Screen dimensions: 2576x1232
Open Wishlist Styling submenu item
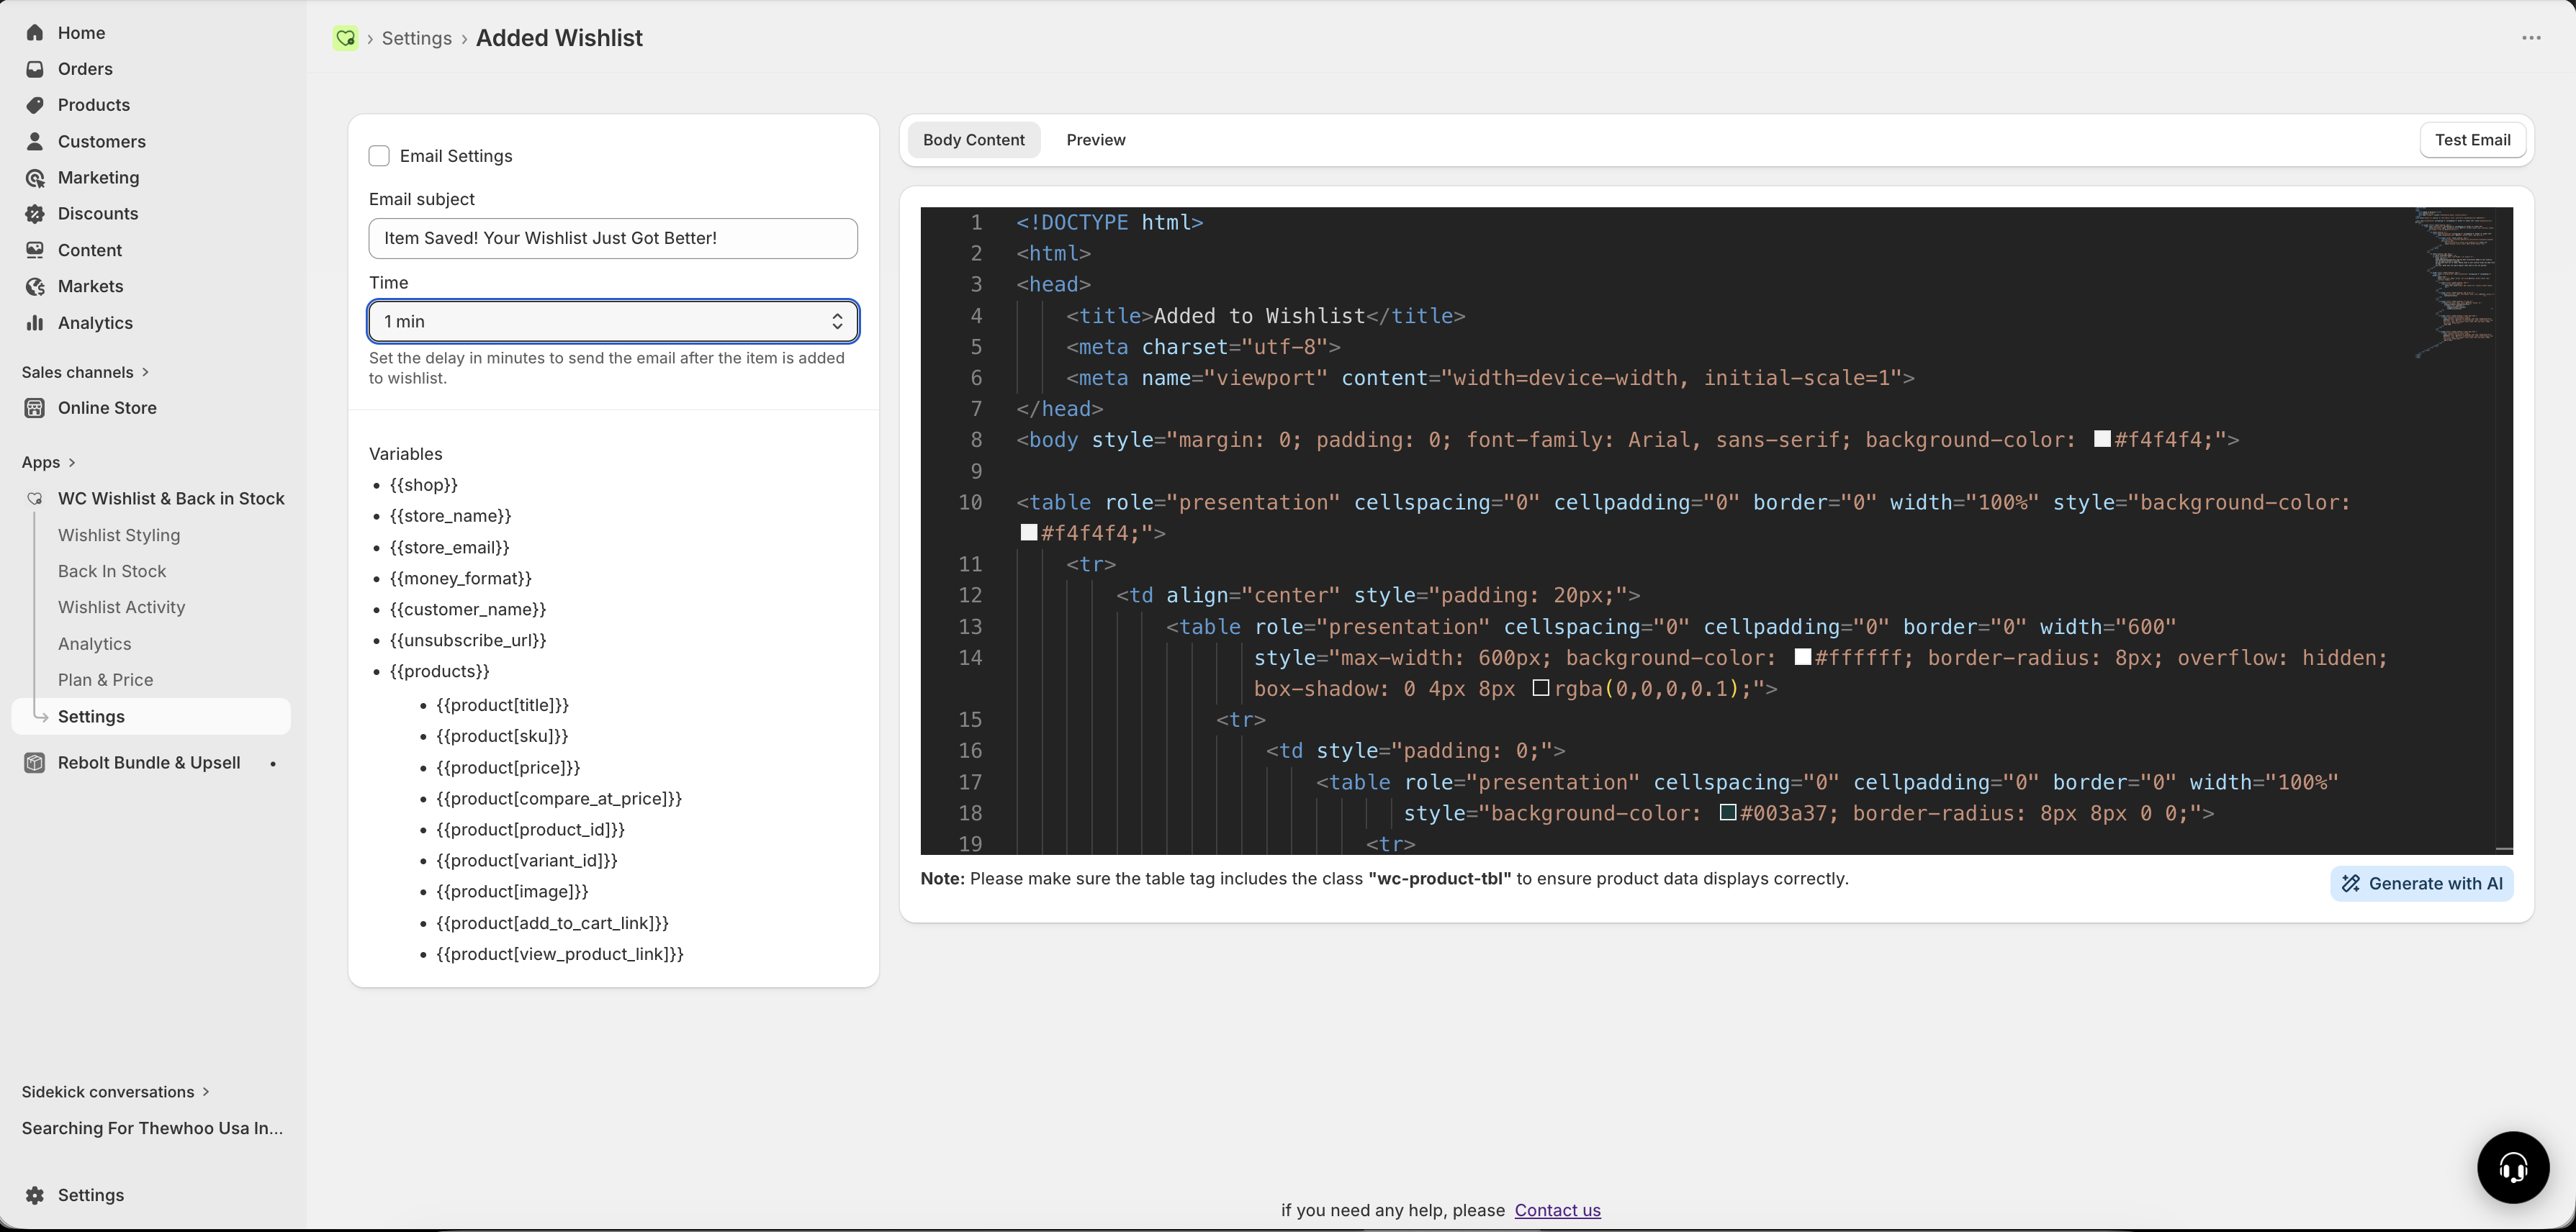[119, 535]
